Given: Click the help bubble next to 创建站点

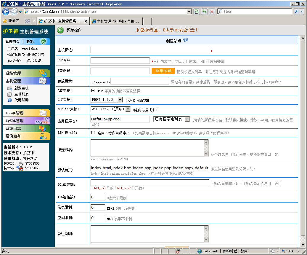Looking at the screenshot, I should pyautogui.click(x=186, y=40).
